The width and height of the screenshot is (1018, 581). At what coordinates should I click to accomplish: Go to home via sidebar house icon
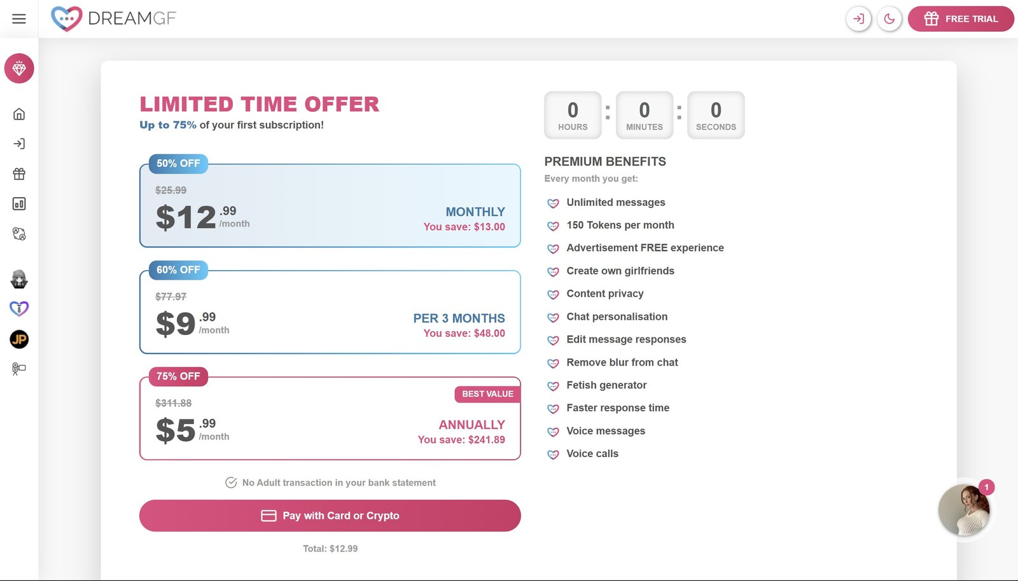coord(19,114)
